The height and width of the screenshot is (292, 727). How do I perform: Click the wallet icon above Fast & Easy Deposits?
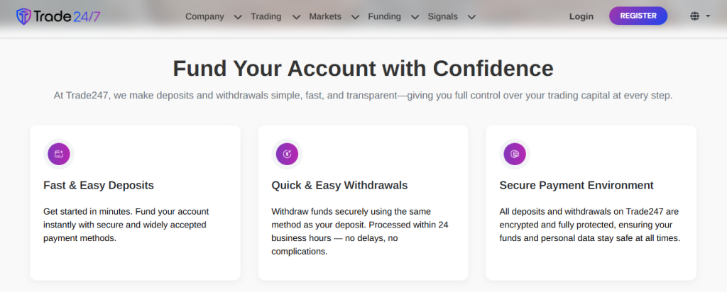click(x=59, y=154)
